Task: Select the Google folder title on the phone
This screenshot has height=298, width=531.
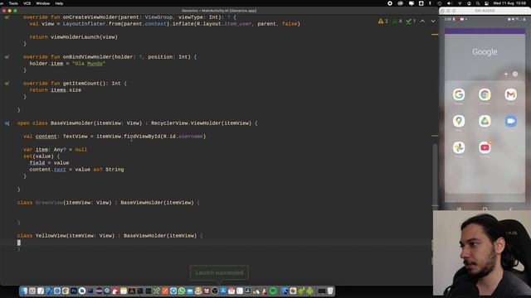Action: click(485, 51)
